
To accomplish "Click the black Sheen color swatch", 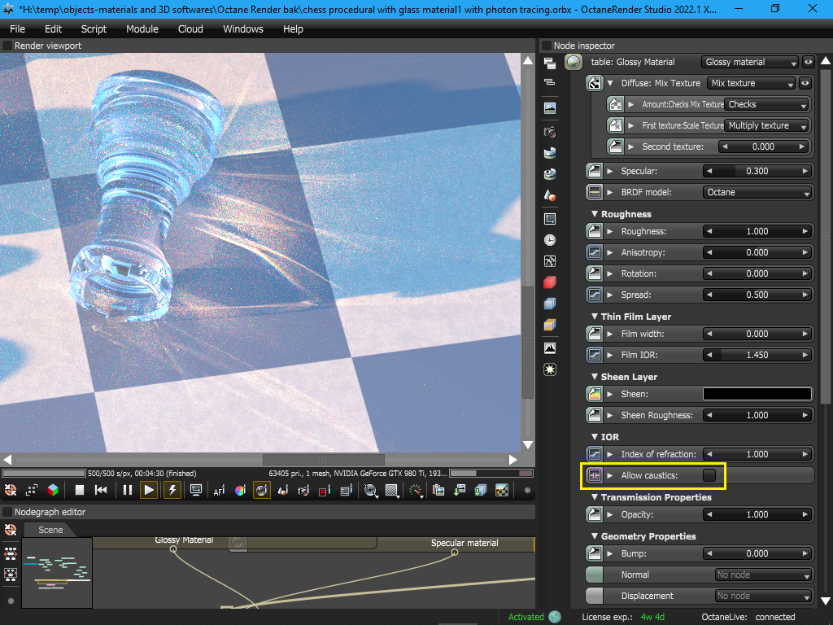I will coord(757,394).
